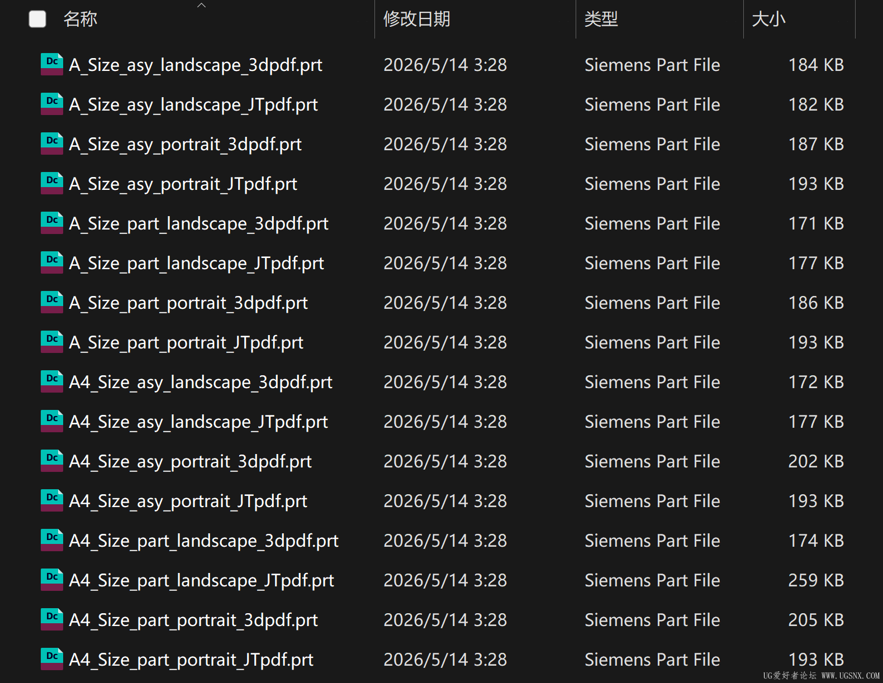Click the file icon for A4_Size_asy_landscape_JTpdf.prt
Image resolution: width=883 pixels, height=683 pixels.
pos(52,421)
